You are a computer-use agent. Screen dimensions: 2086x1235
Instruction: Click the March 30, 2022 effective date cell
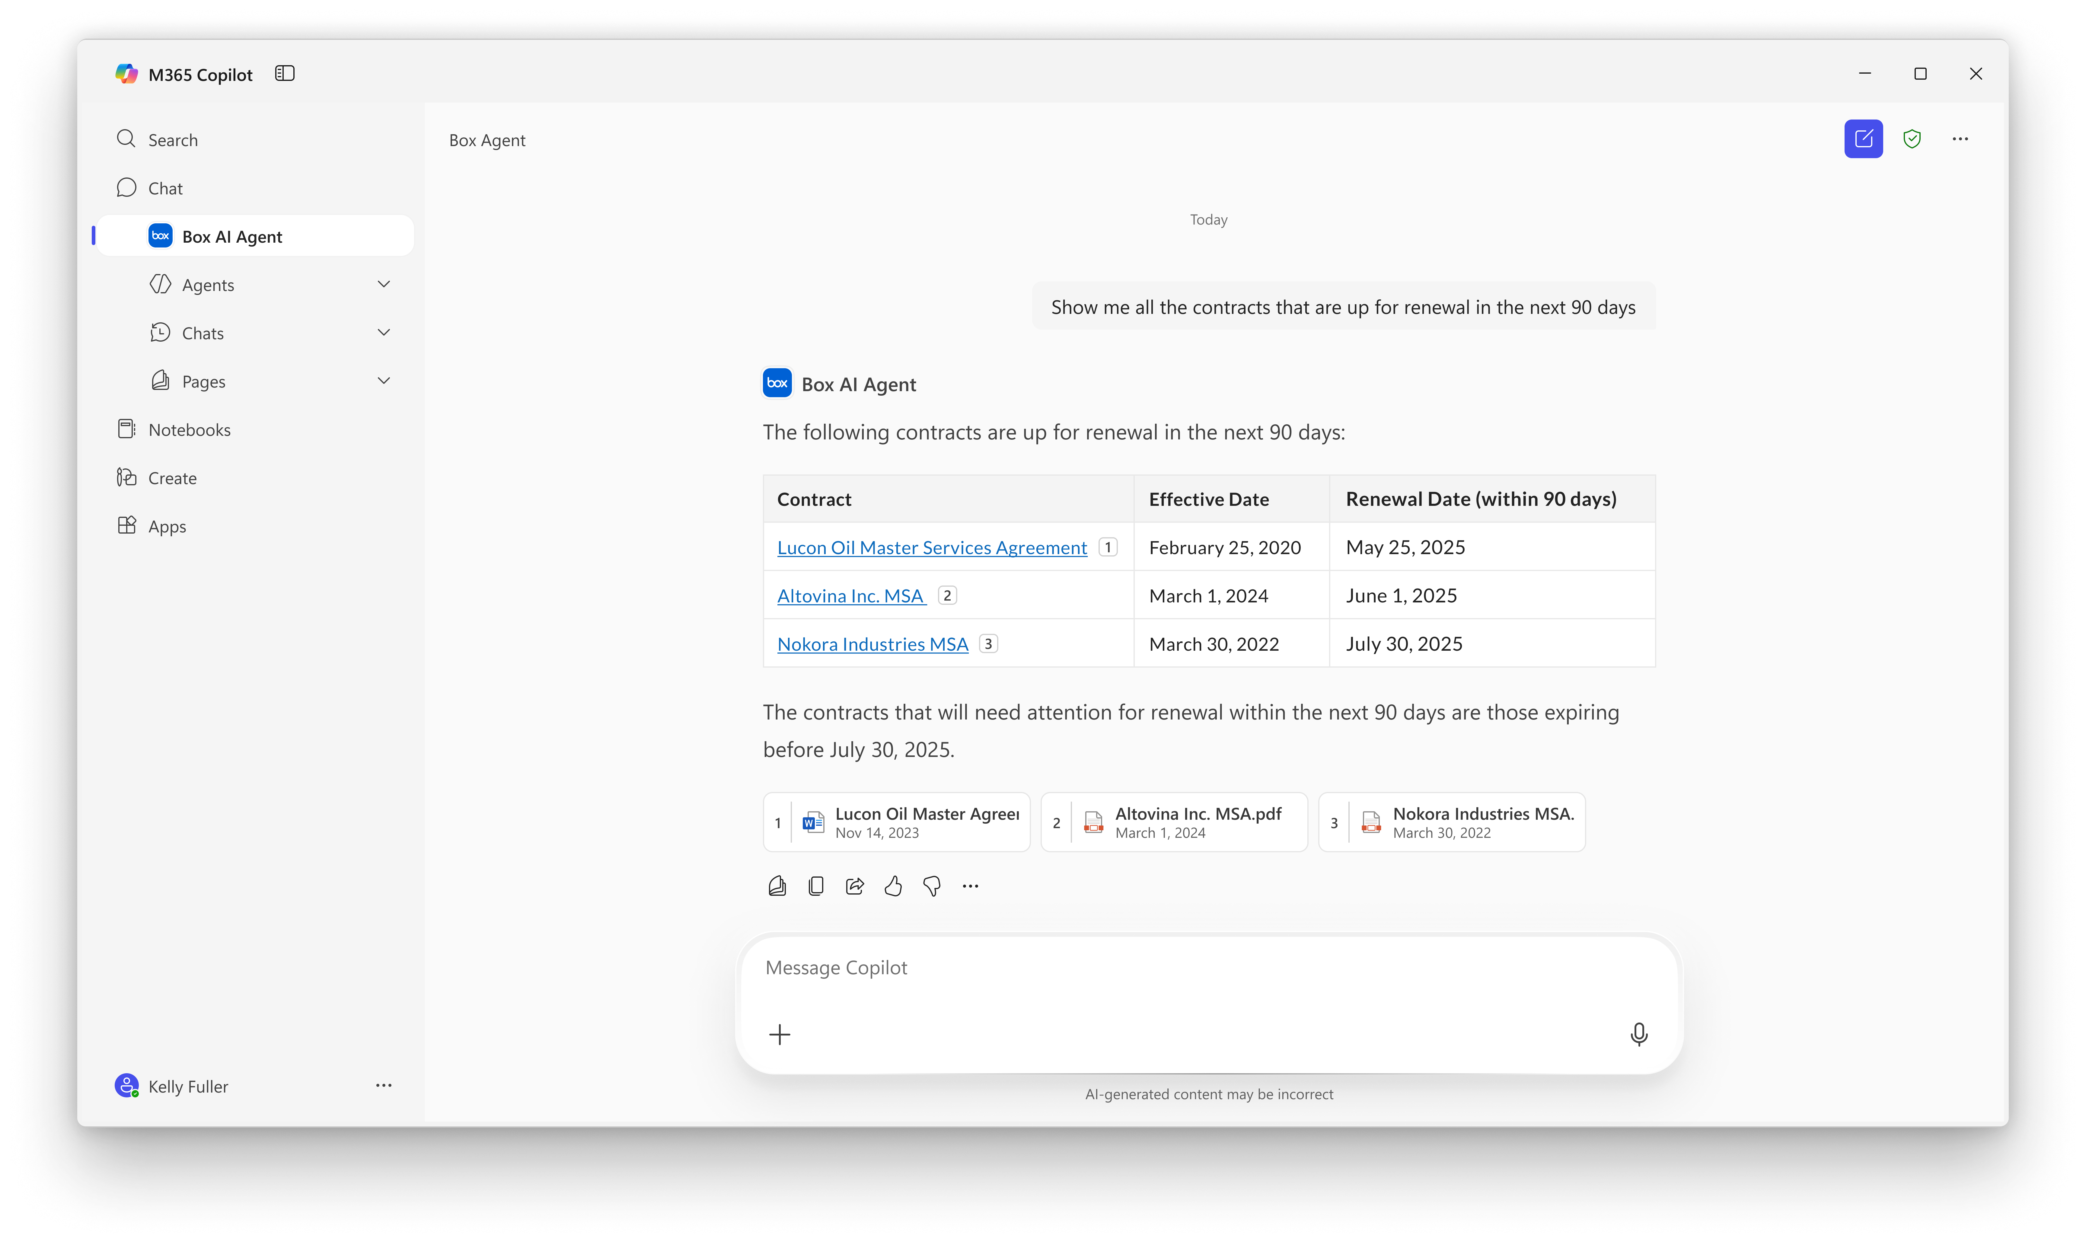(x=1231, y=643)
